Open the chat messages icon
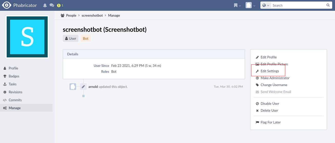The height and width of the screenshot is (143, 335). tap(52, 5)
